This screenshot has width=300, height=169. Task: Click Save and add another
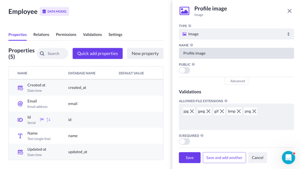224,157
